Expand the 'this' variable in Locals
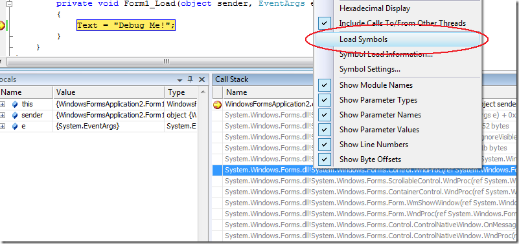Image resolution: width=519 pixels, height=244 pixels. tap(3, 104)
